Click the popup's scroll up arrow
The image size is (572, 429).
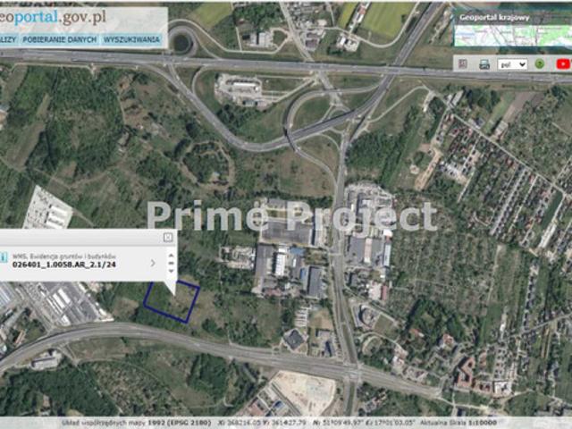(171, 253)
